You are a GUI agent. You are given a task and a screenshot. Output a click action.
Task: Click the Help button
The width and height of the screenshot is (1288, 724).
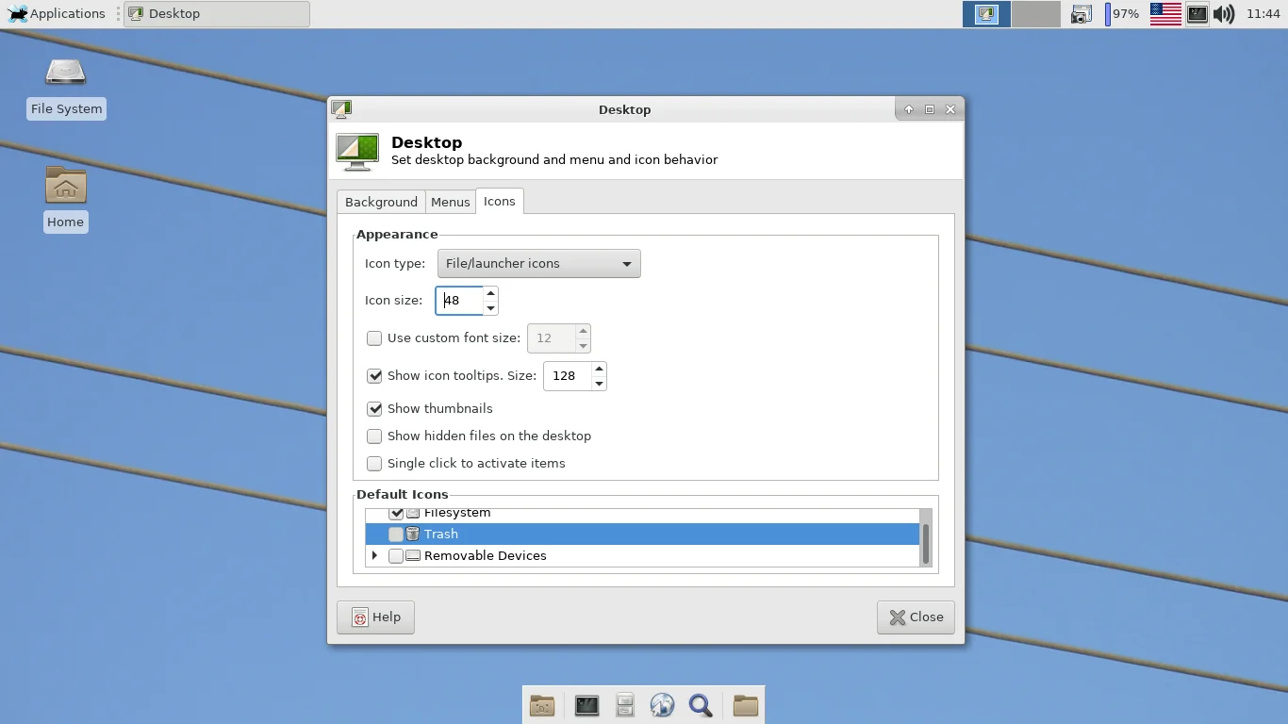click(375, 617)
